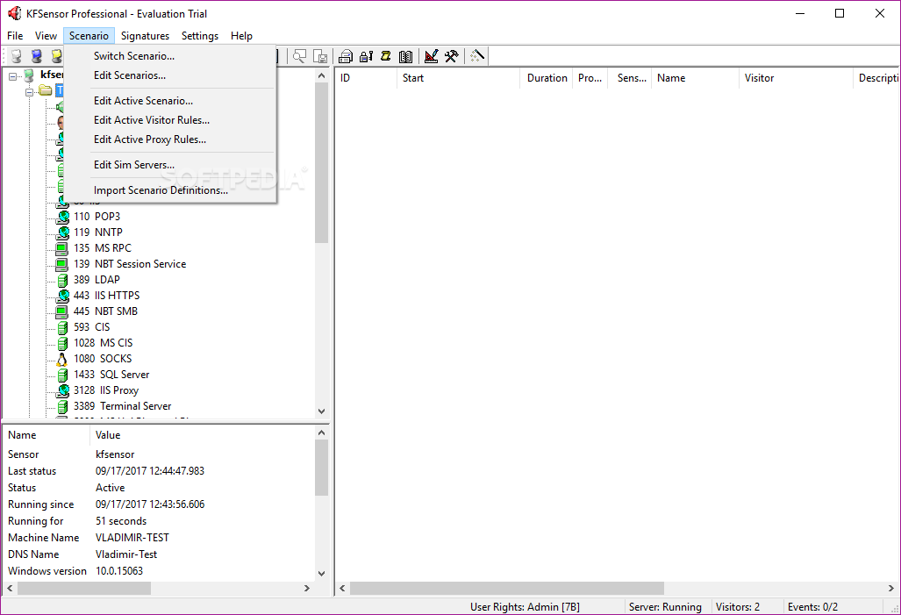Viewport: 901px width, 615px height.
Task: Click the computer icon beside 139 NBT Session Service
Action: [x=61, y=264]
